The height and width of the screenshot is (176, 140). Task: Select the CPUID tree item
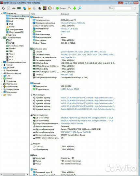tap(12, 43)
